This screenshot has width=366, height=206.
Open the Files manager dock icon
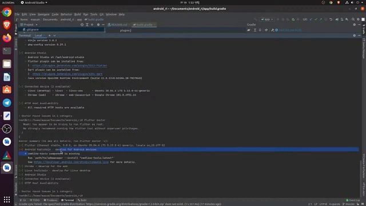(7, 64)
